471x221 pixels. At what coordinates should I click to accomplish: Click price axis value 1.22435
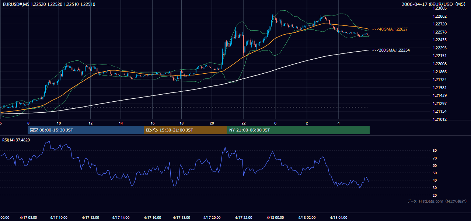click(x=440, y=40)
